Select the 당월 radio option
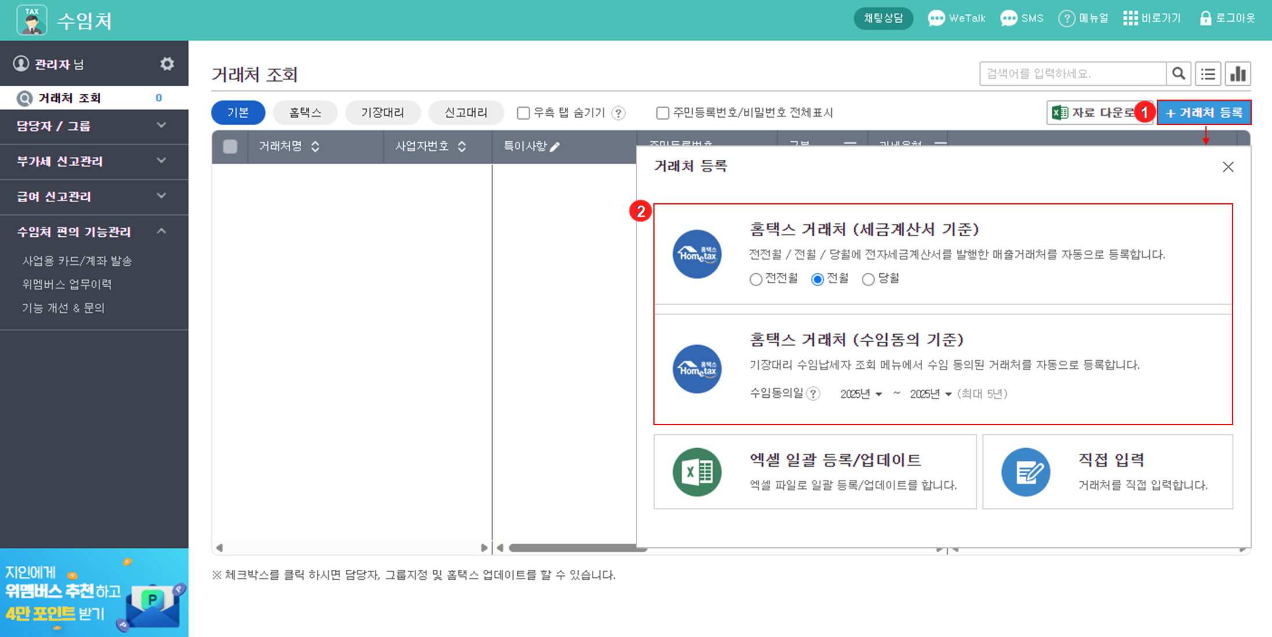This screenshot has width=1272, height=637. point(868,280)
